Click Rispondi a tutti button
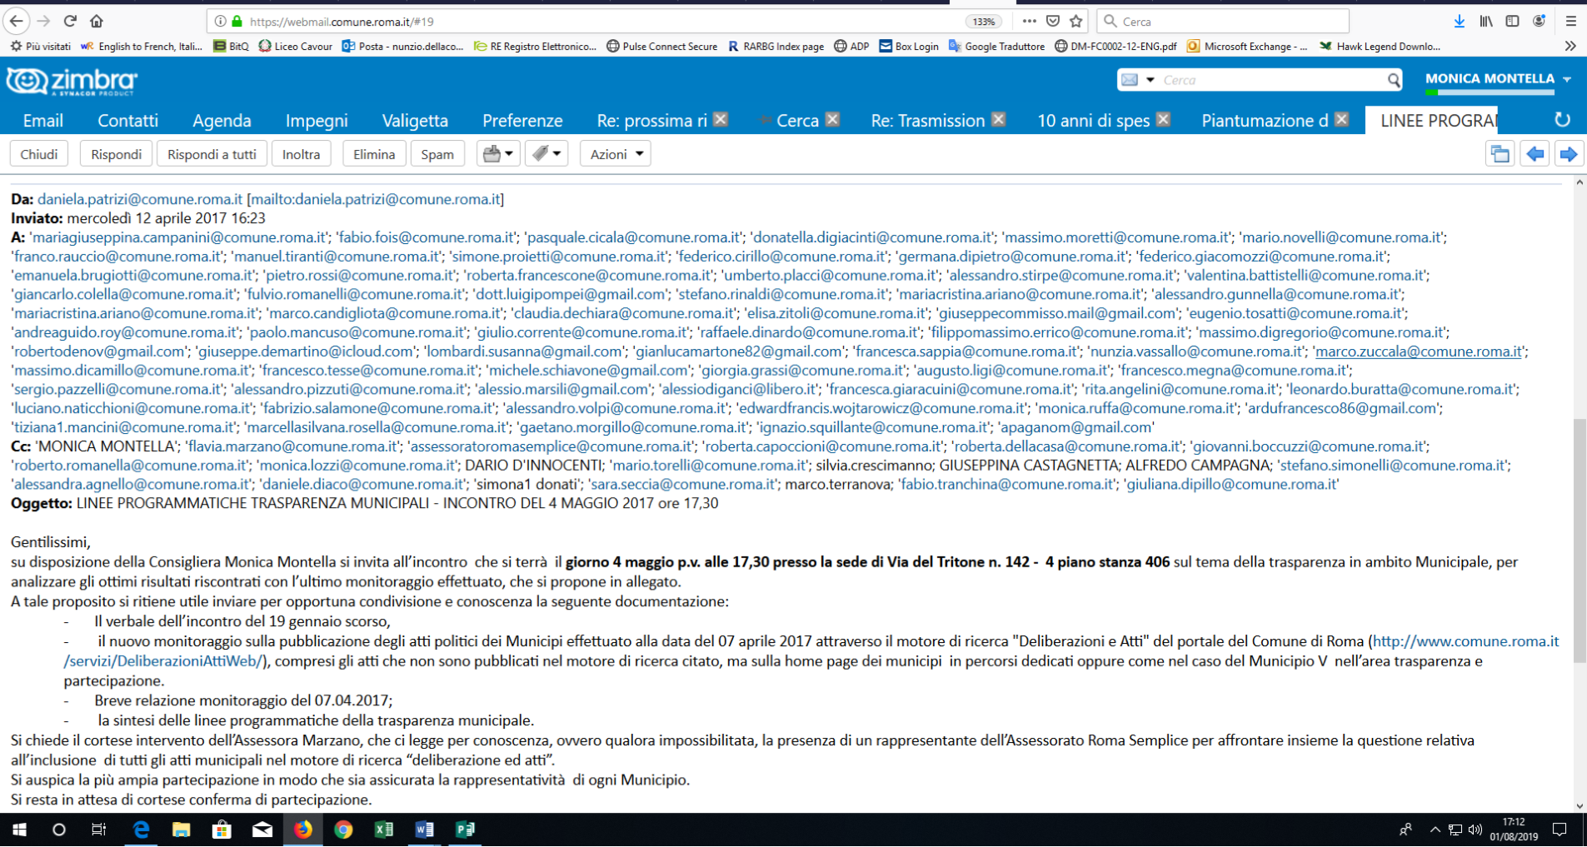Viewport: 1587px width, 847px height. pyautogui.click(x=212, y=154)
